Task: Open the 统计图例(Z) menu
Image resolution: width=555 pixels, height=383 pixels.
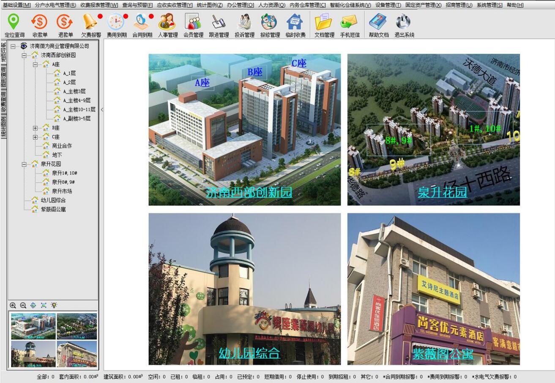Action: point(209,5)
